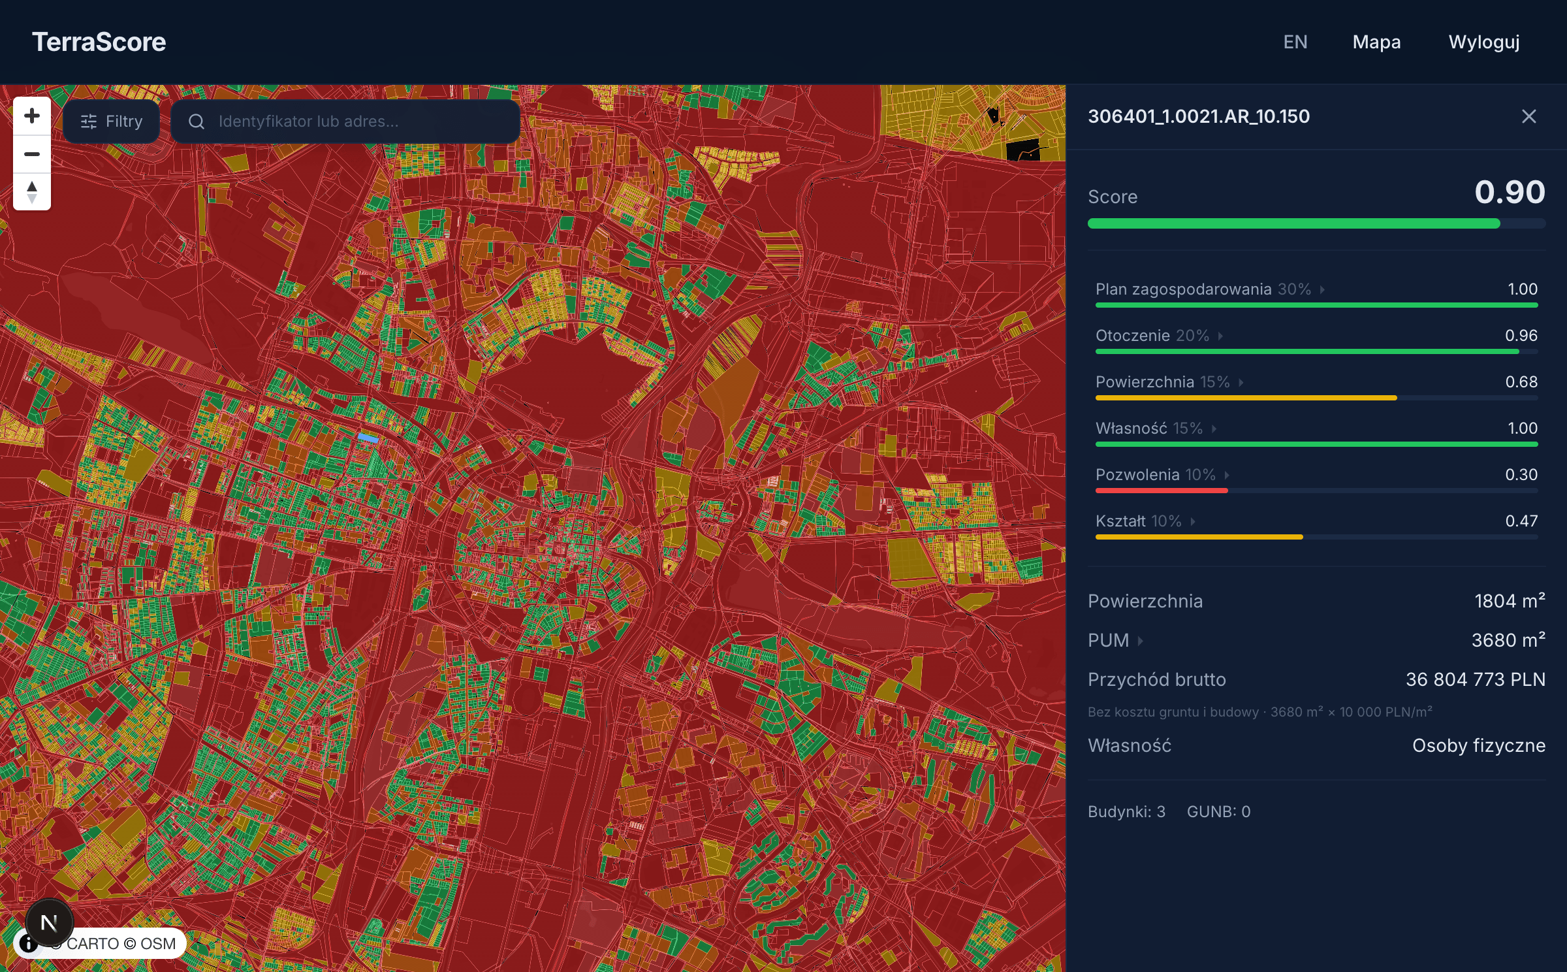Open the Mapa menu item
This screenshot has width=1567, height=972.
[1376, 41]
